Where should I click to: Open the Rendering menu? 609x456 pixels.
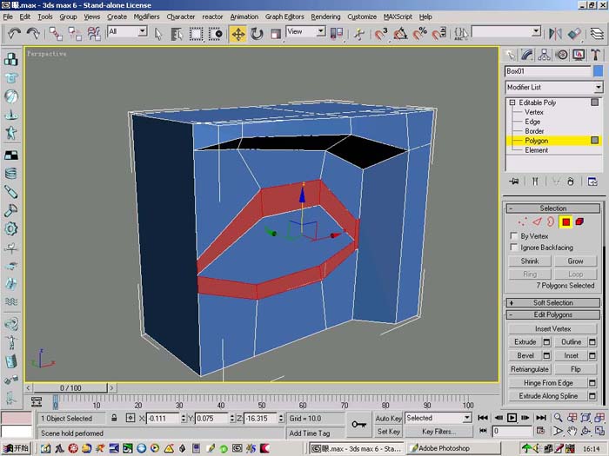(325, 17)
